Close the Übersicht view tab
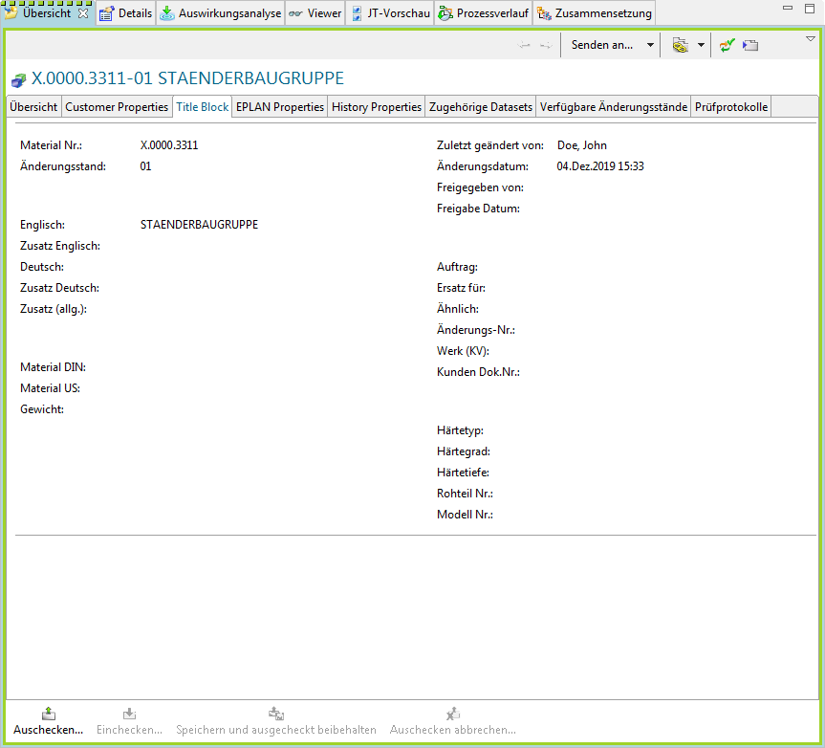This screenshot has height=748, width=825. tap(83, 13)
